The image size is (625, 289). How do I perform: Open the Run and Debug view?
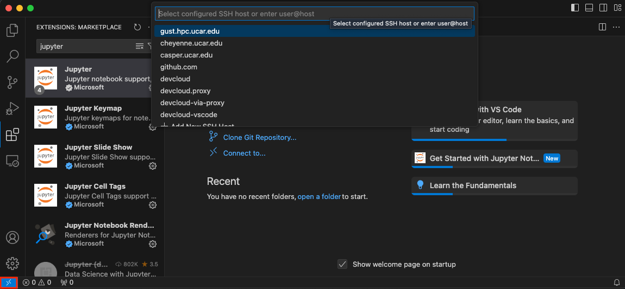12,108
